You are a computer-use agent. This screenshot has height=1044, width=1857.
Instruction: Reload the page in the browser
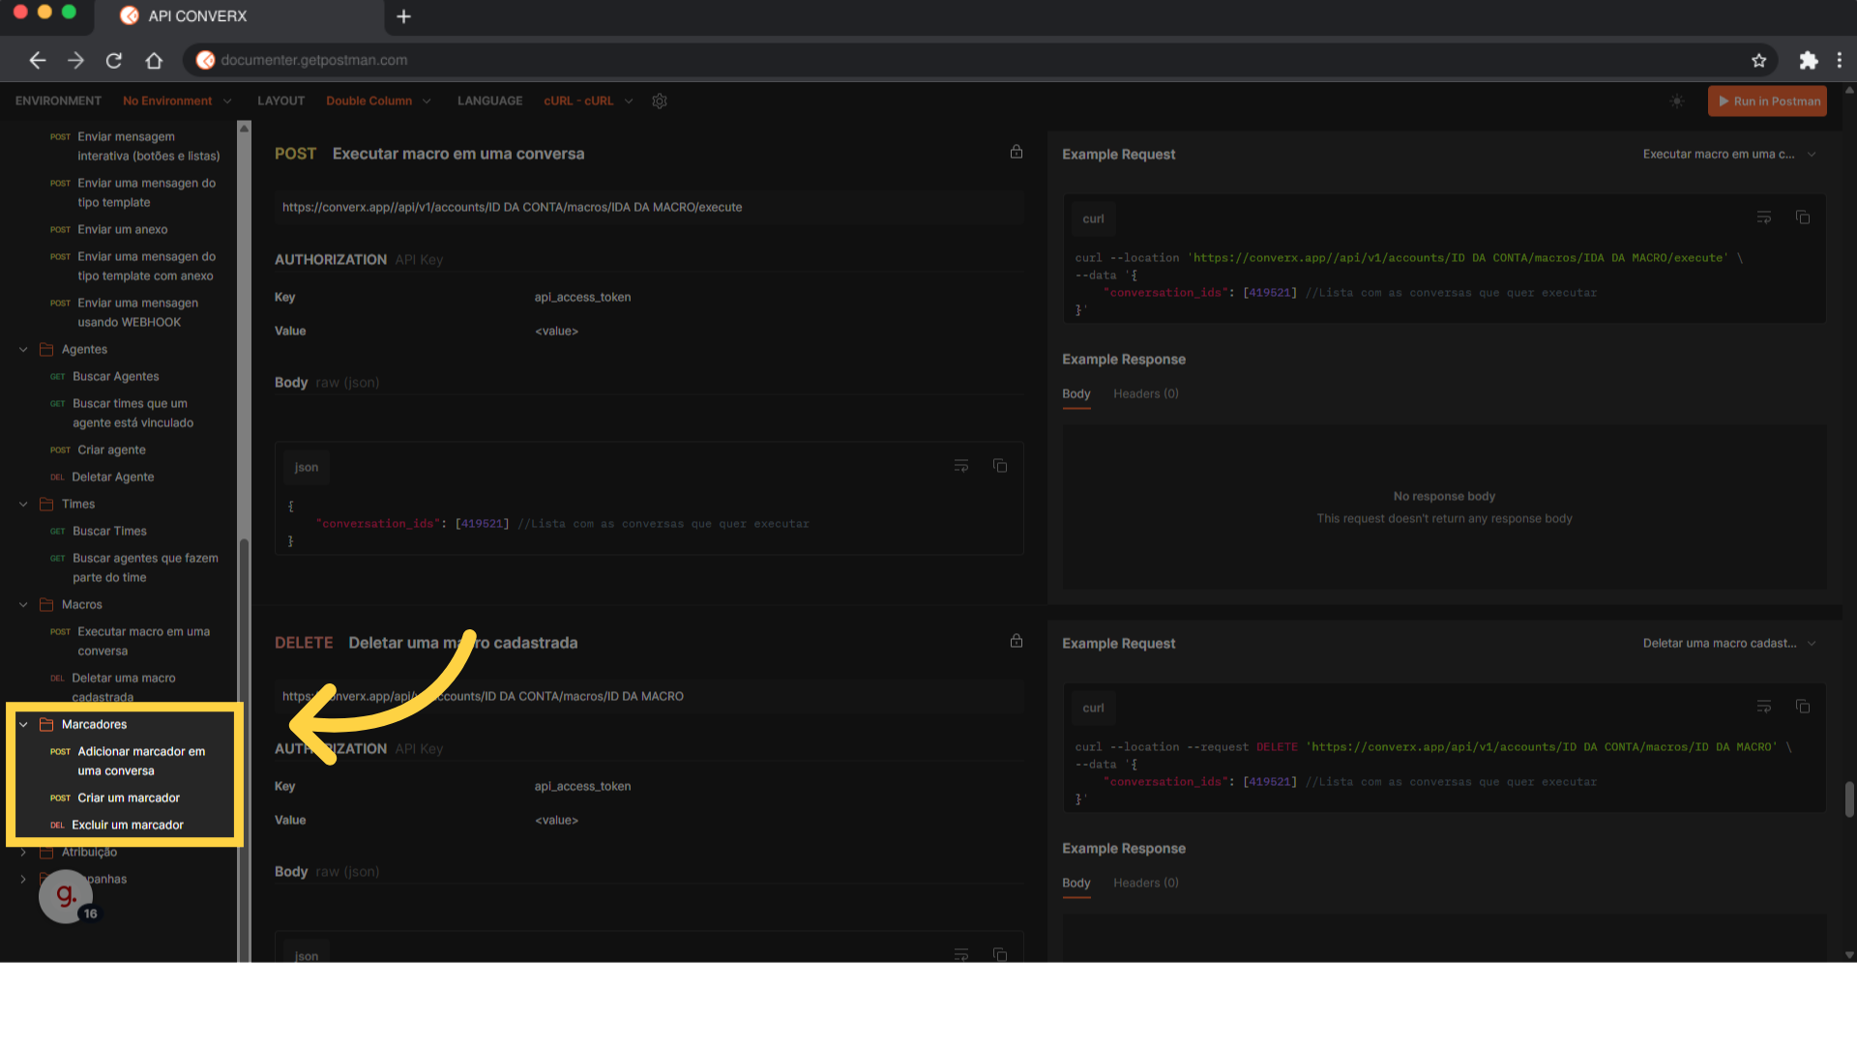[x=114, y=60]
